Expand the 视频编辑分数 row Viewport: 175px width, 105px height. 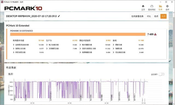tap(80, 52)
